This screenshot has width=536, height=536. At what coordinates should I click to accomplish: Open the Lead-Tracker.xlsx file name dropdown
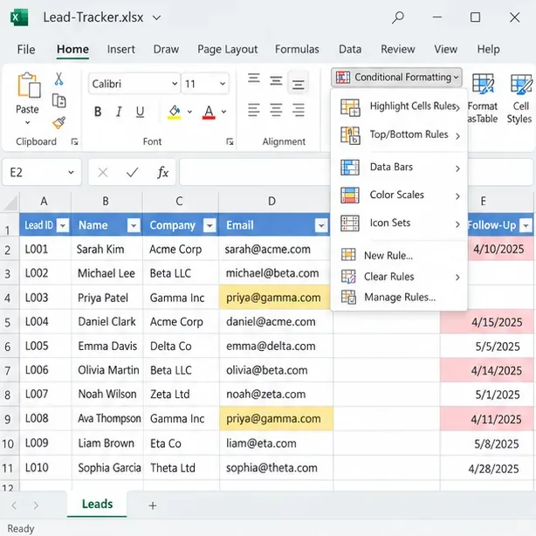pos(156,17)
